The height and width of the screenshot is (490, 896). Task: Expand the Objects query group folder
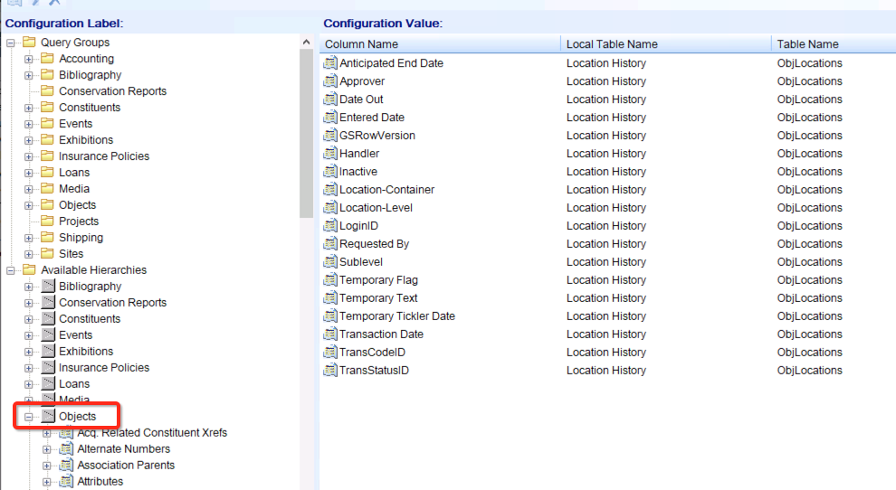point(29,205)
